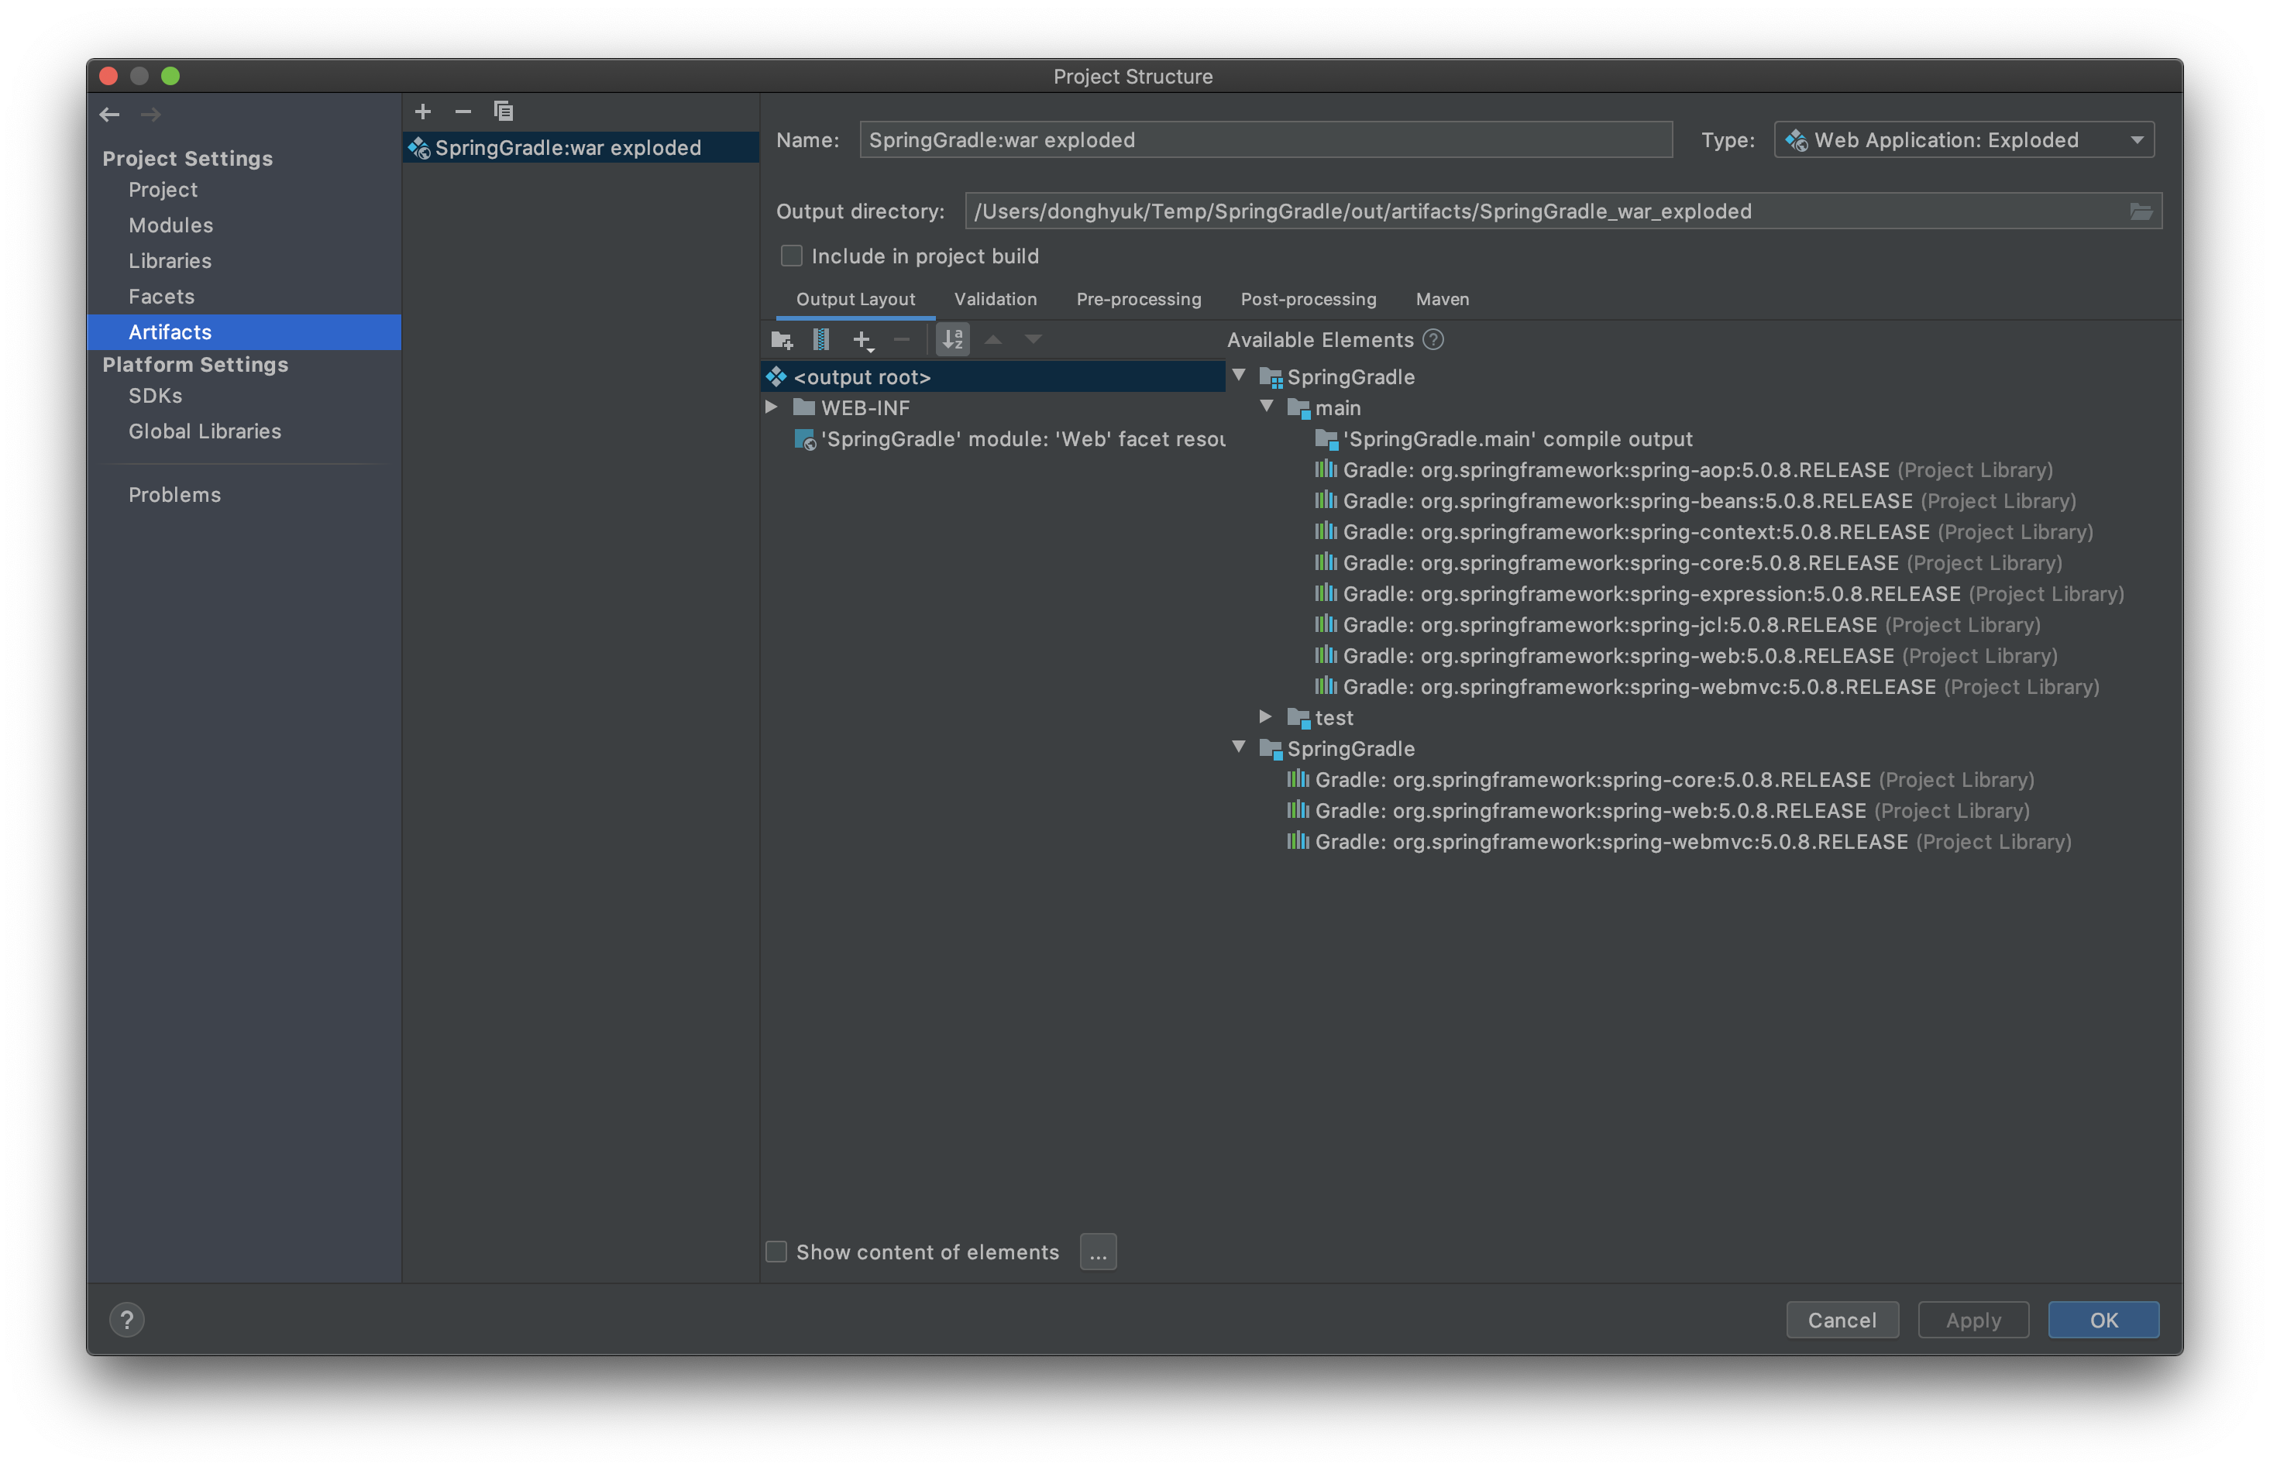2270x1470 pixels.
Task: Switch to the Validation tab
Action: pyautogui.click(x=995, y=299)
